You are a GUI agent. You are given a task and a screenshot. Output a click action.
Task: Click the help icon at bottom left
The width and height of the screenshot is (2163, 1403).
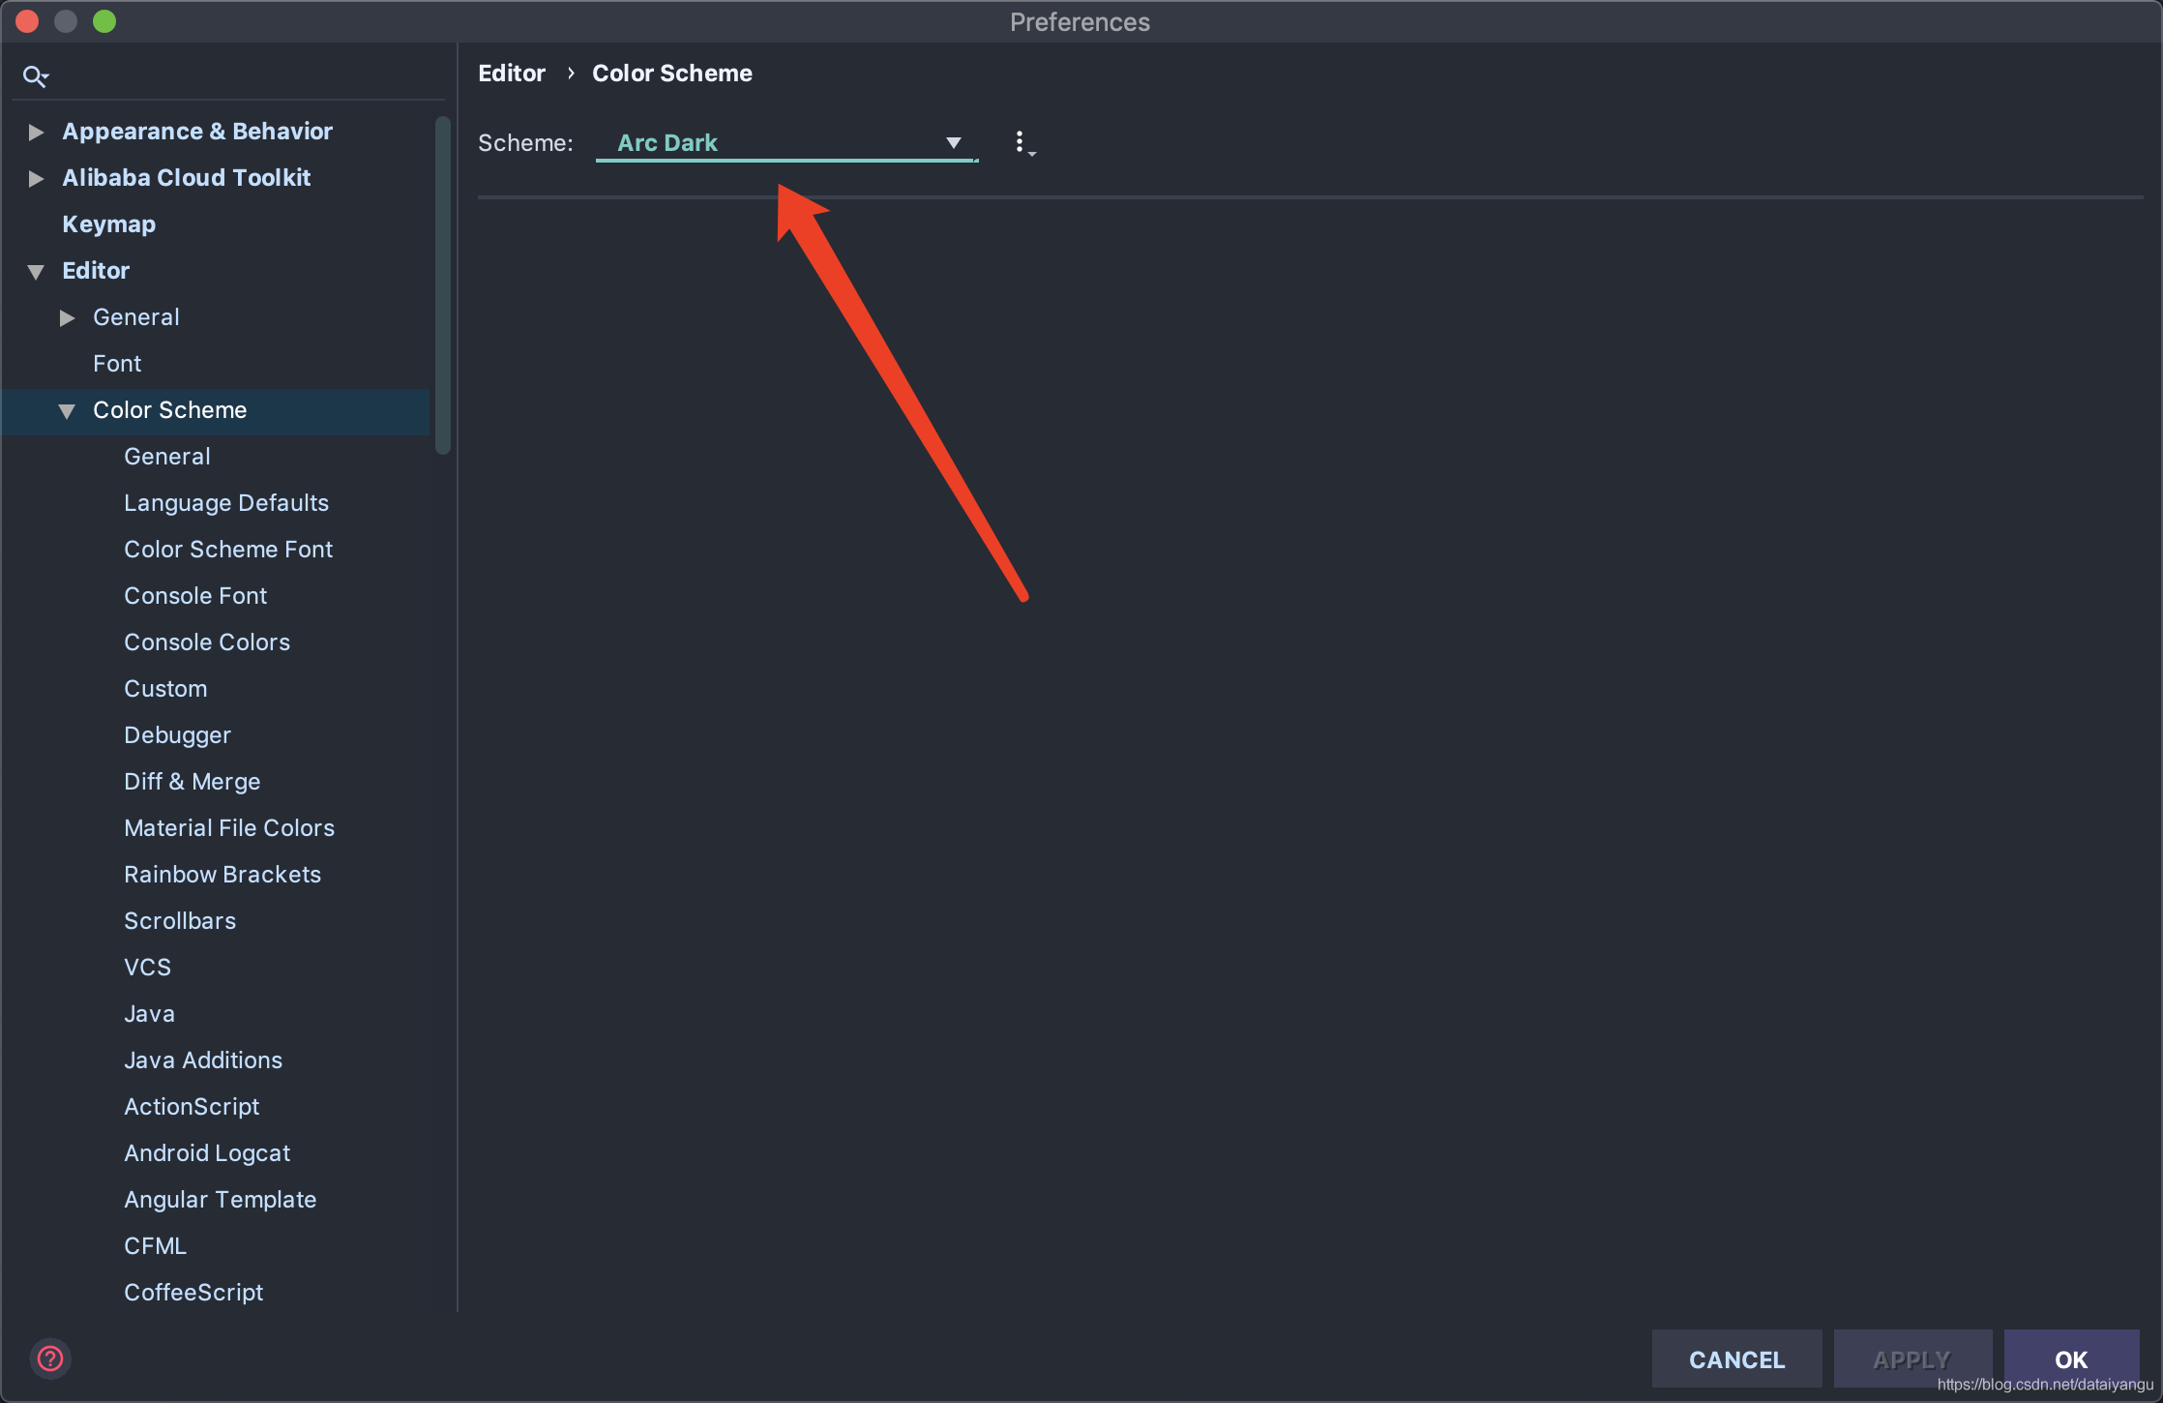point(49,1358)
